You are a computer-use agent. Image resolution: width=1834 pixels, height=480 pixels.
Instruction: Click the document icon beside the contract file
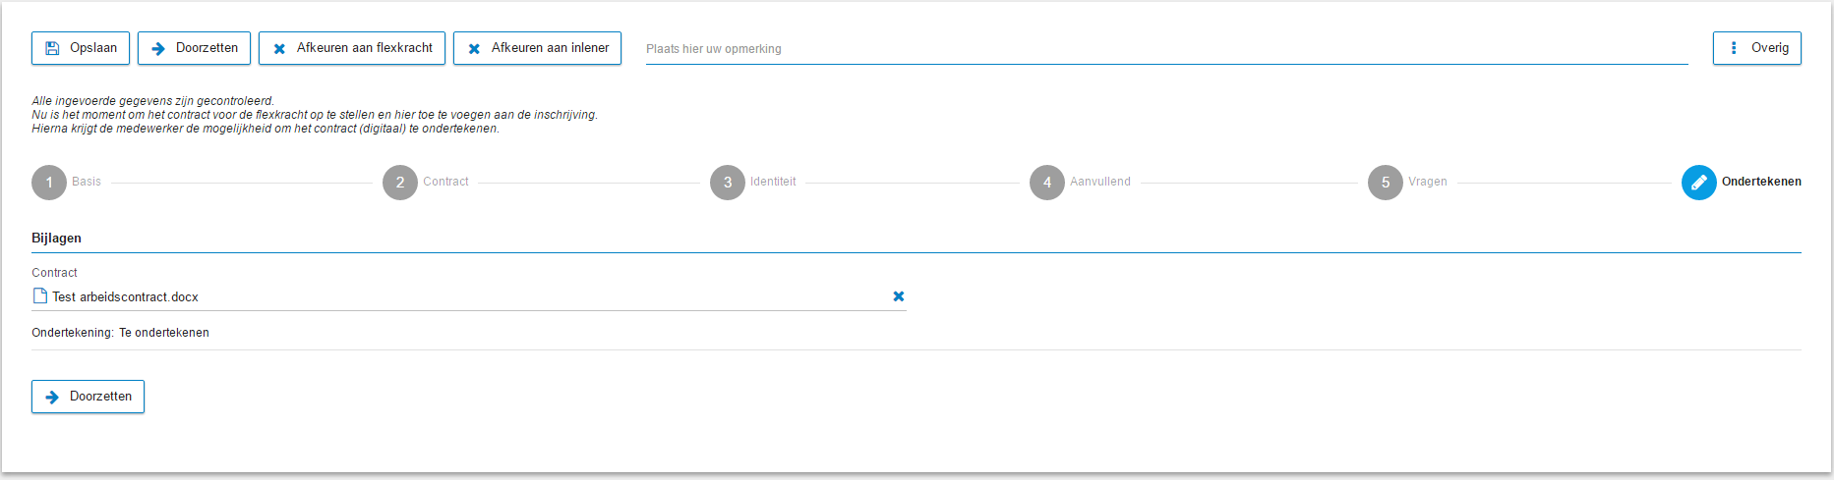coord(40,296)
